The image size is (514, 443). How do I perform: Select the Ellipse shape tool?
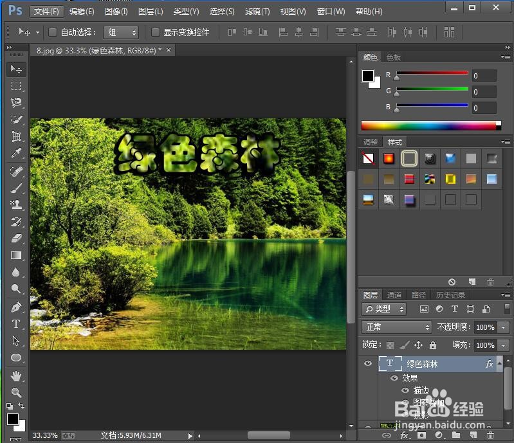tap(15, 357)
